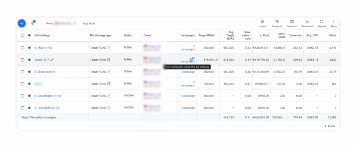Sort by the Clicks column header
Screen dimensions: 357x148
[x=332, y=35]
